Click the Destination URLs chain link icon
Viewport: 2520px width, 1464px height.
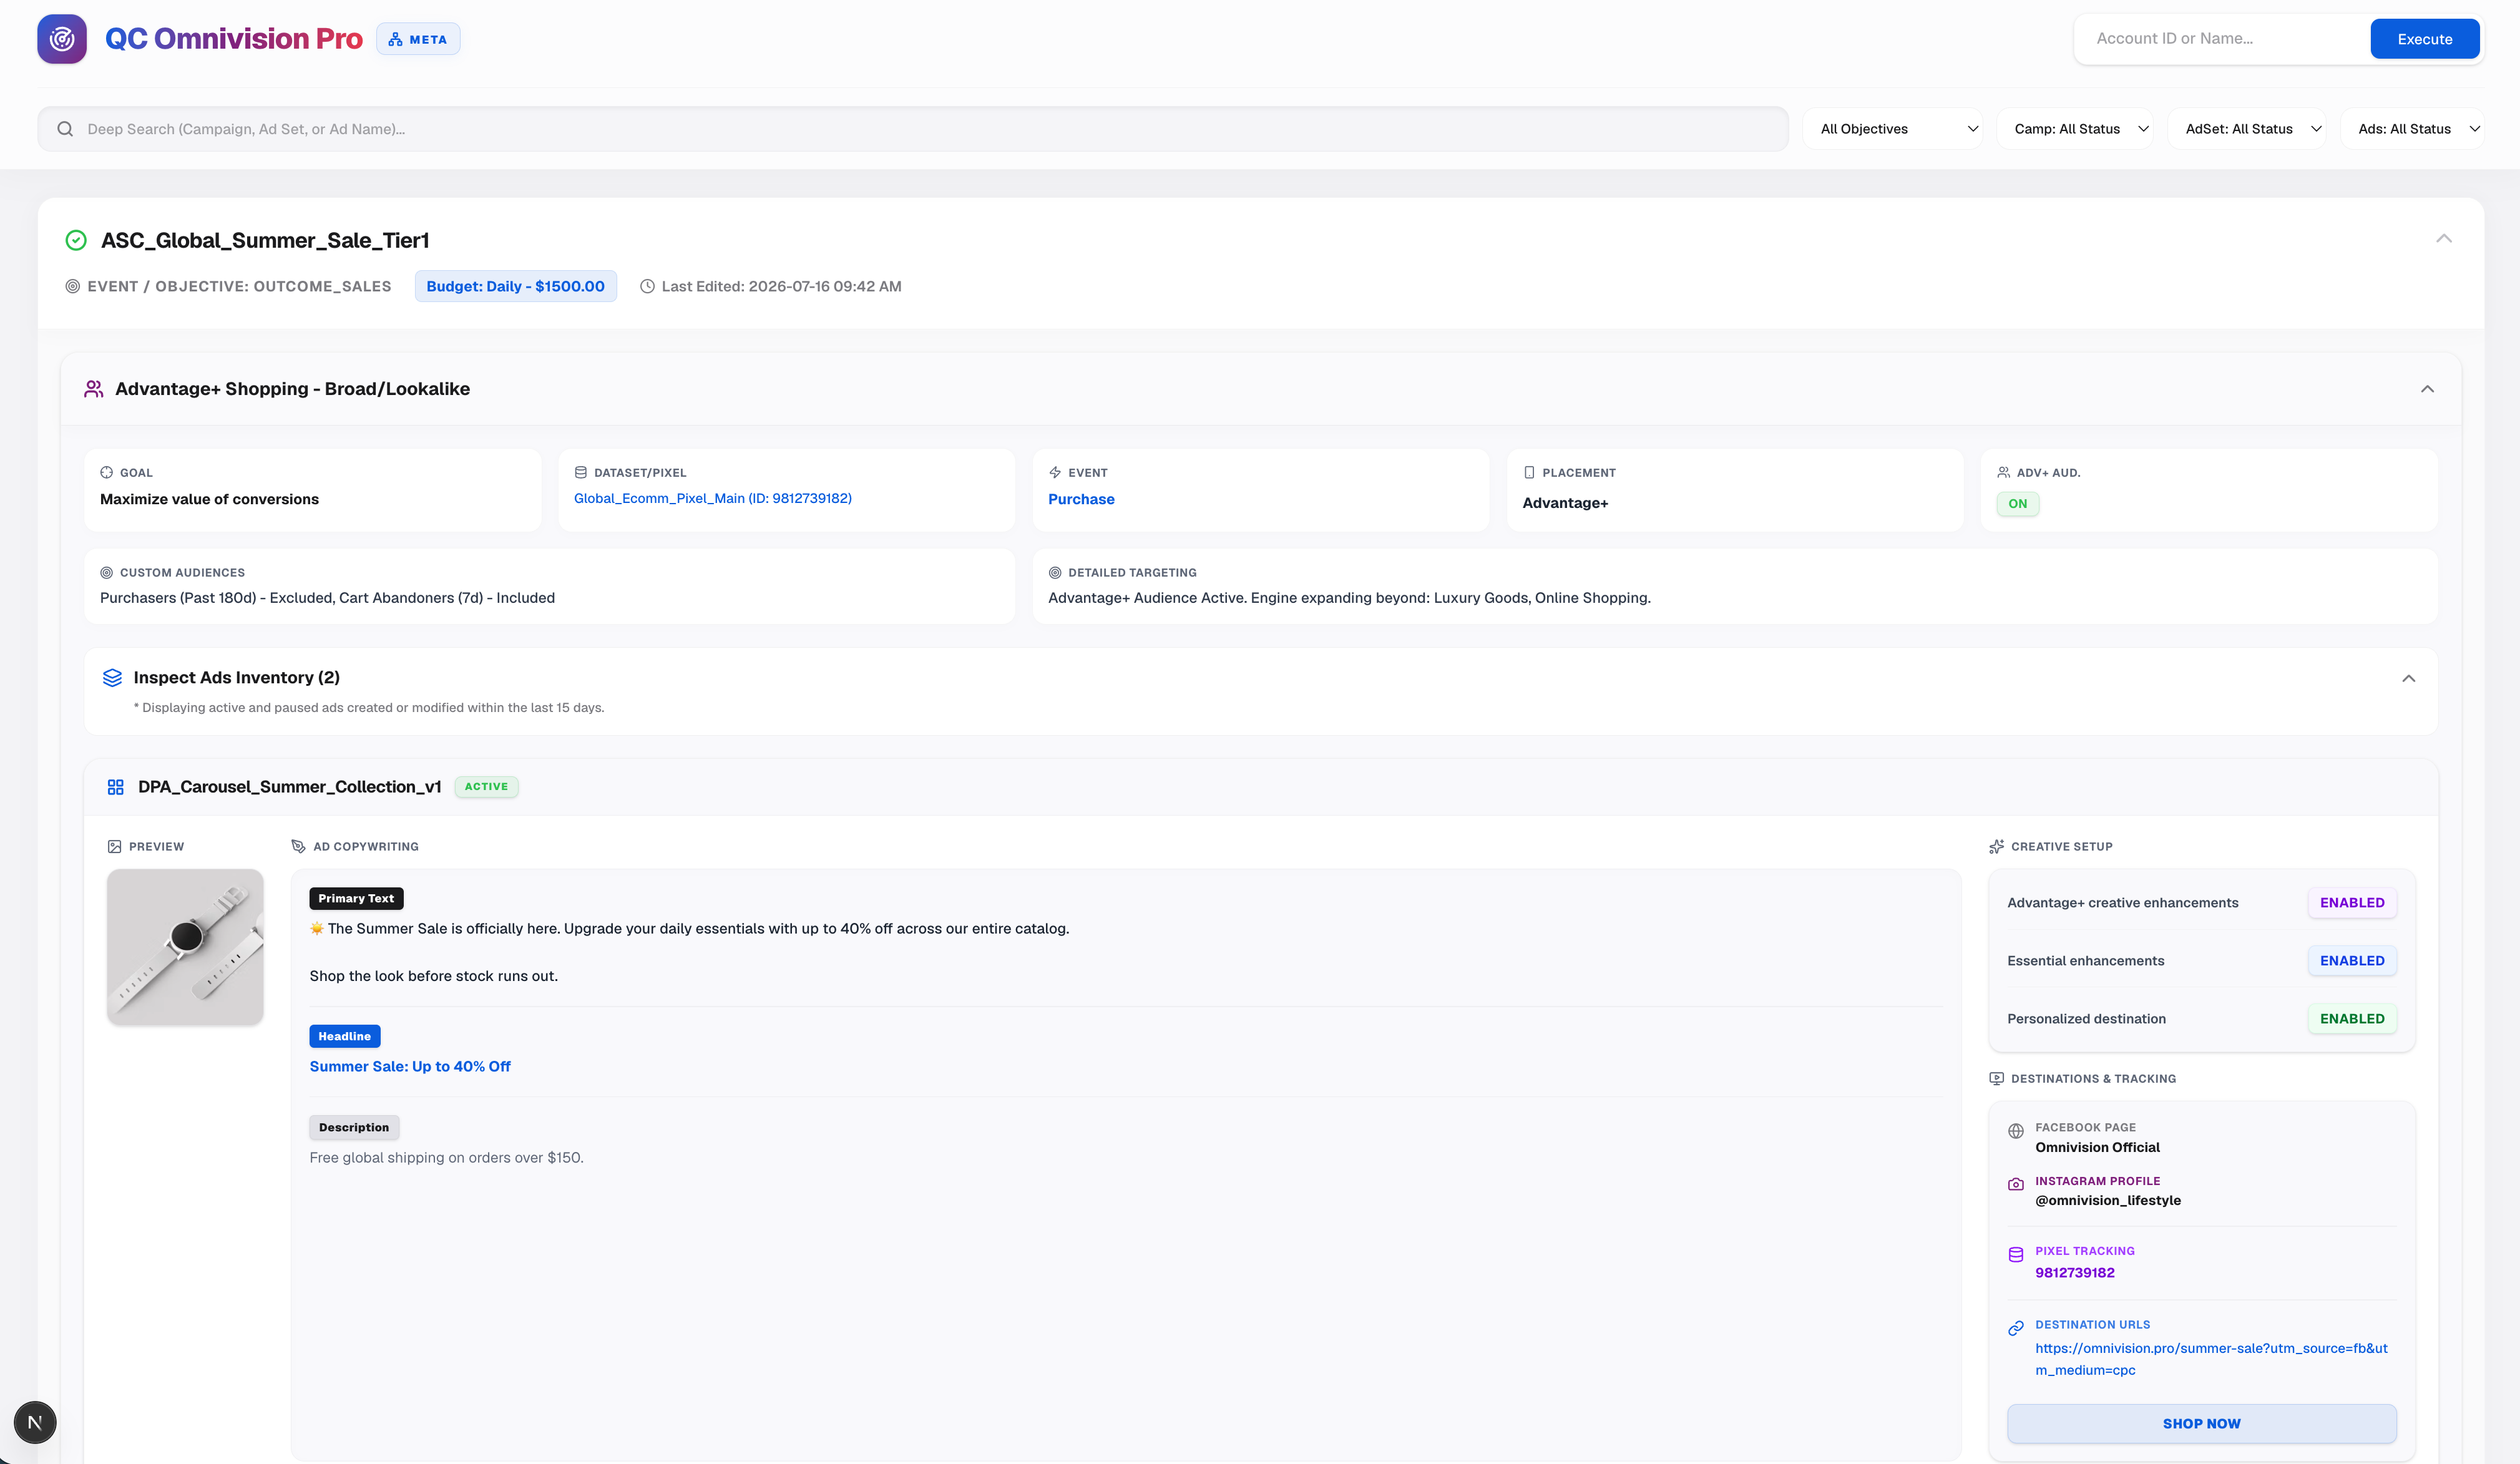click(2015, 1328)
